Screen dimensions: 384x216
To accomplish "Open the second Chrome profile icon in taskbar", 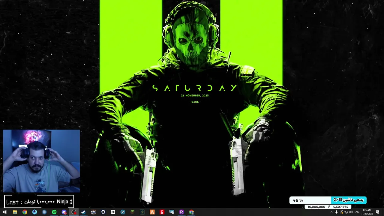I will point(191,212).
